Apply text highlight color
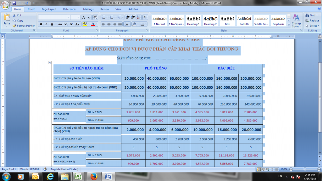The width and height of the screenshot is (322, 181). point(85,24)
